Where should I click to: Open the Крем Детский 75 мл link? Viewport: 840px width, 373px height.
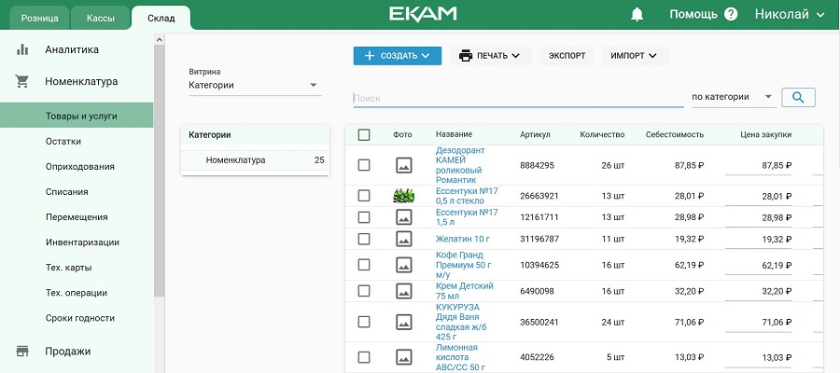465,291
